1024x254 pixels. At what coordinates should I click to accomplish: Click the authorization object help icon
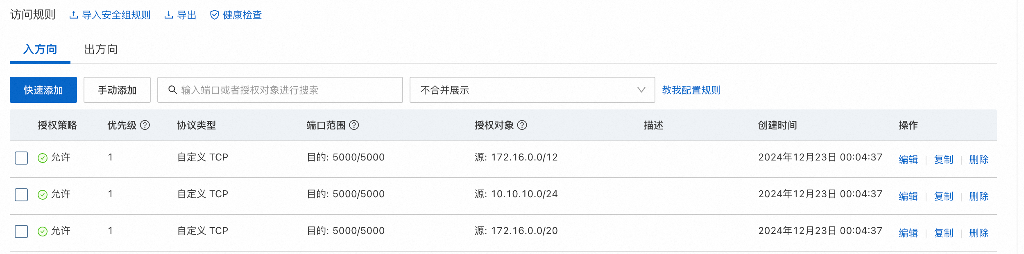(522, 125)
